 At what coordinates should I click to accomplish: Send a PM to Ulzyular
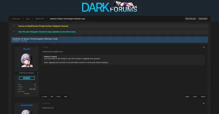click(x=52, y=97)
